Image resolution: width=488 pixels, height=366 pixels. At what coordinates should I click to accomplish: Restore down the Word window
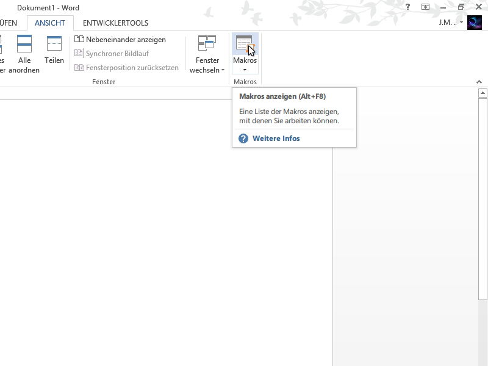pos(461,7)
